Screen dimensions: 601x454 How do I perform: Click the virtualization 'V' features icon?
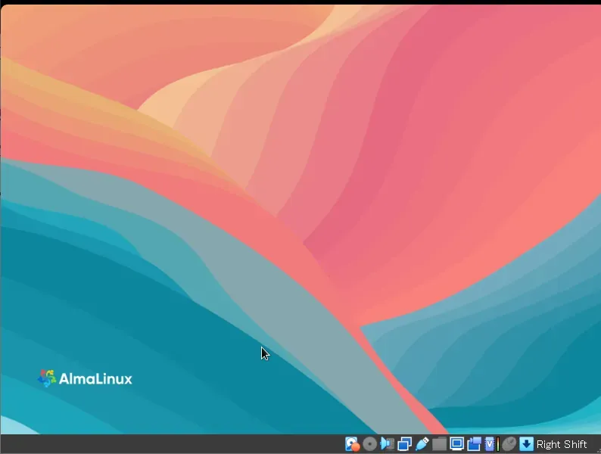(x=490, y=444)
